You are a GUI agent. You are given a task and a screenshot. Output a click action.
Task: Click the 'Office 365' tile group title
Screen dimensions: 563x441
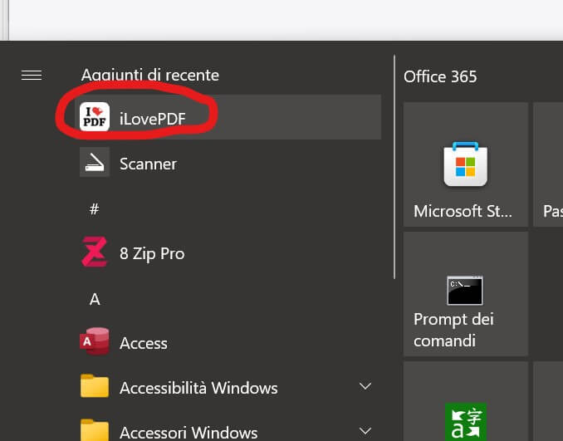(440, 76)
